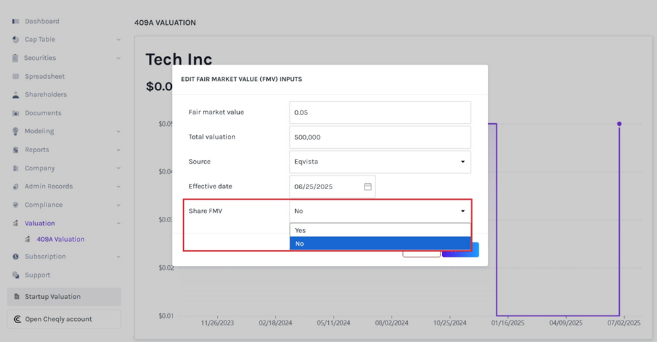The height and width of the screenshot is (342, 657).
Task: Open calendar picker for Effective date
Action: tap(367, 186)
